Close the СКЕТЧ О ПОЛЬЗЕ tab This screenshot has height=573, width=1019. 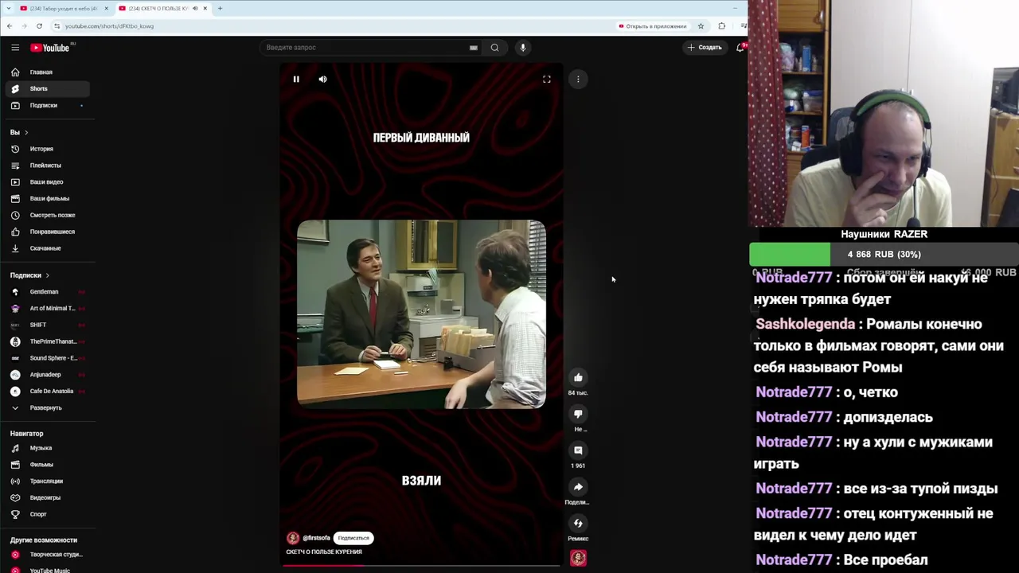click(205, 8)
